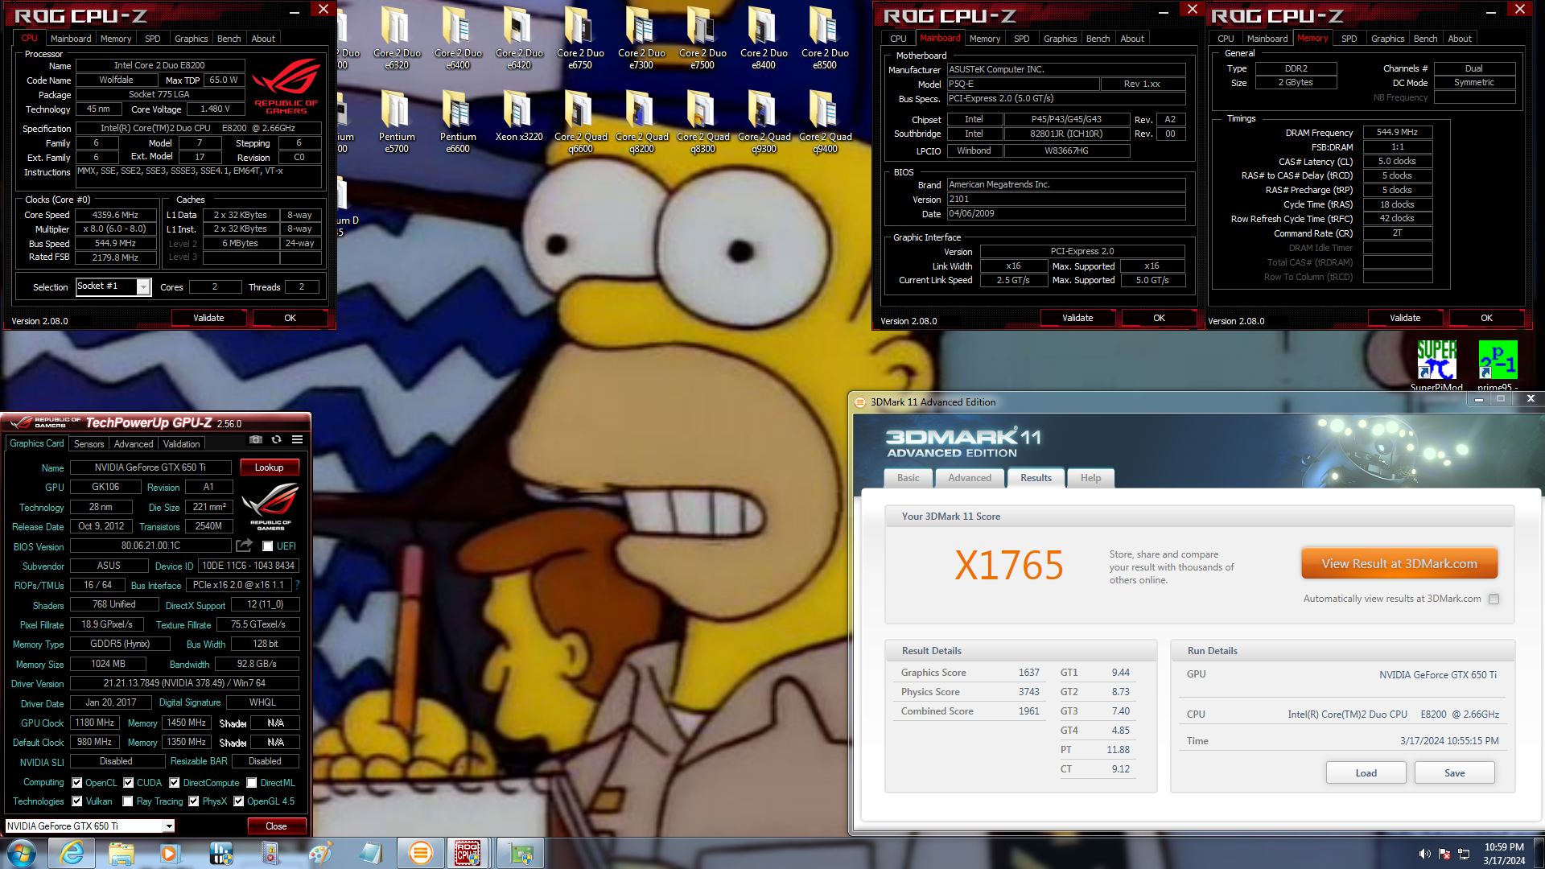1545x869 pixels.
Task: Open the Graphics tab in middle CPU-Z window
Action: [1061, 39]
